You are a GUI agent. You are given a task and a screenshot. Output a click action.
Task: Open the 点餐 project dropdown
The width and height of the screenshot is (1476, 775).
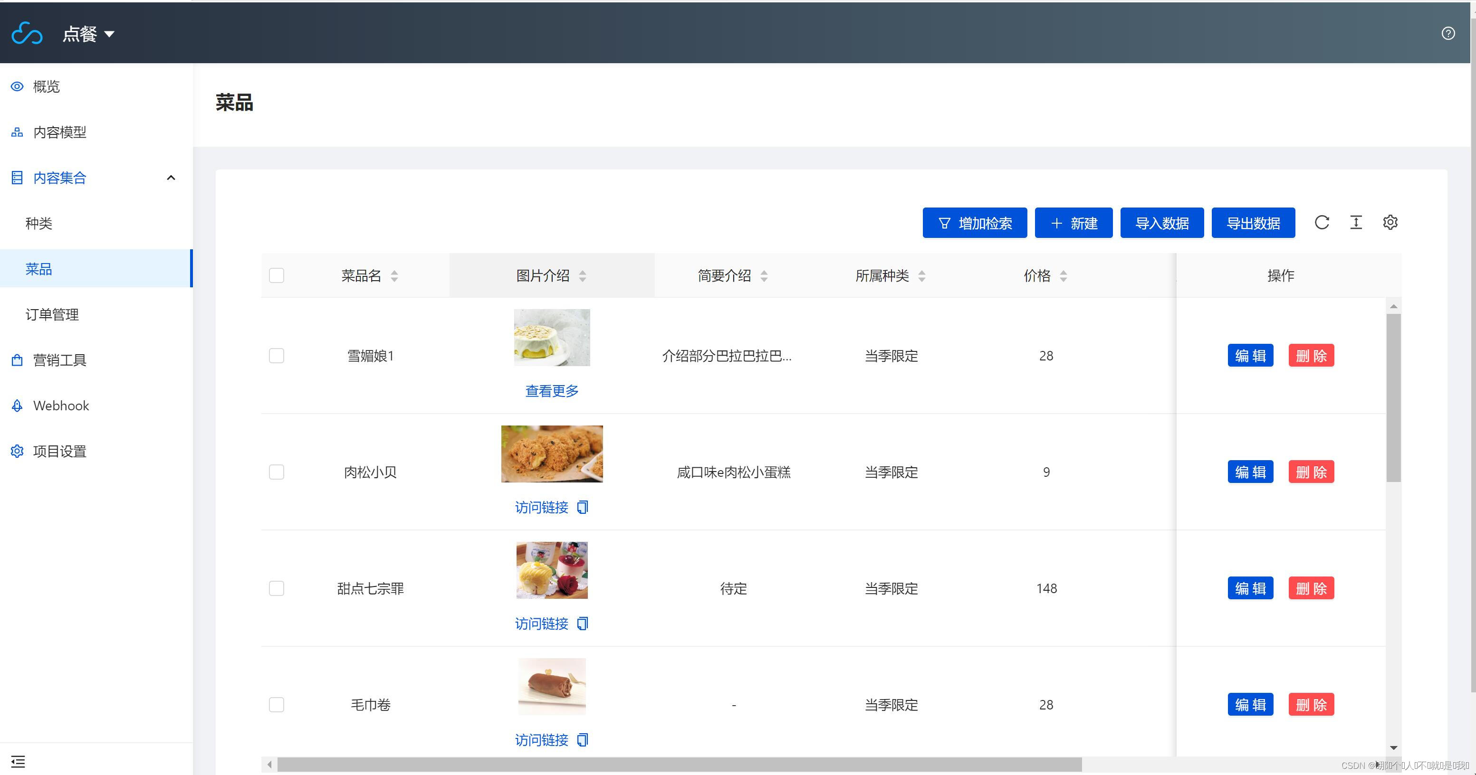click(x=88, y=34)
